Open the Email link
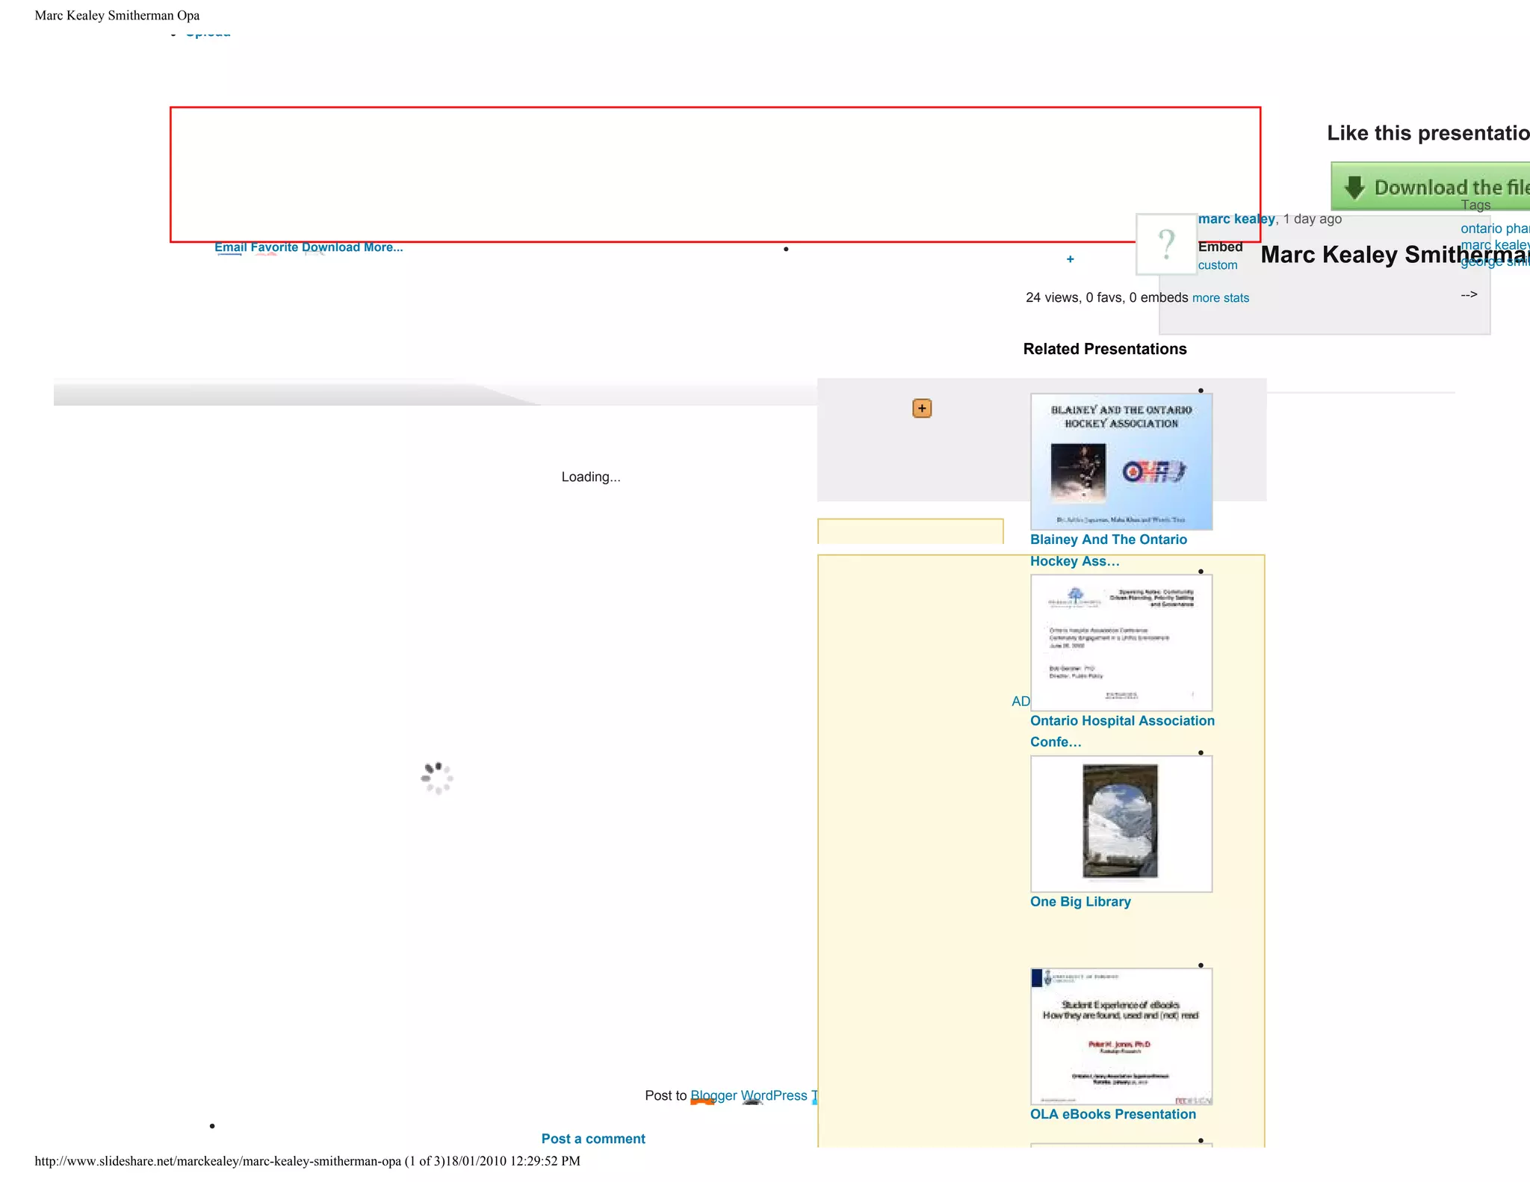Image resolution: width=1530 pixels, height=1182 pixels. pos(230,247)
